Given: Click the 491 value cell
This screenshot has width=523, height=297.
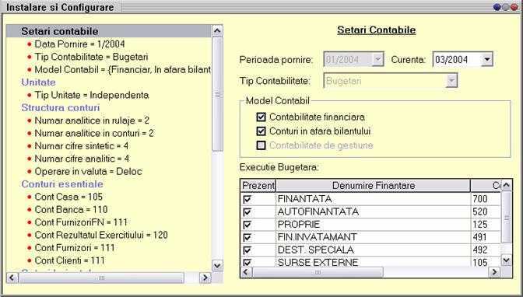Looking at the screenshot, I should click(486, 237).
